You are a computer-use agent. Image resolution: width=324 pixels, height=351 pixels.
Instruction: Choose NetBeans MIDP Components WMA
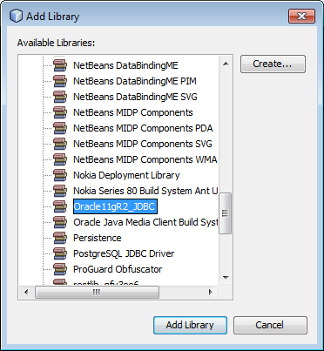pos(145,159)
